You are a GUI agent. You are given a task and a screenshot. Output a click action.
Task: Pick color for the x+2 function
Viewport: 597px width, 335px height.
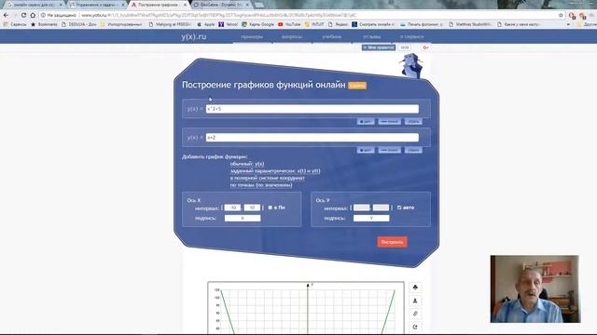coord(366,151)
